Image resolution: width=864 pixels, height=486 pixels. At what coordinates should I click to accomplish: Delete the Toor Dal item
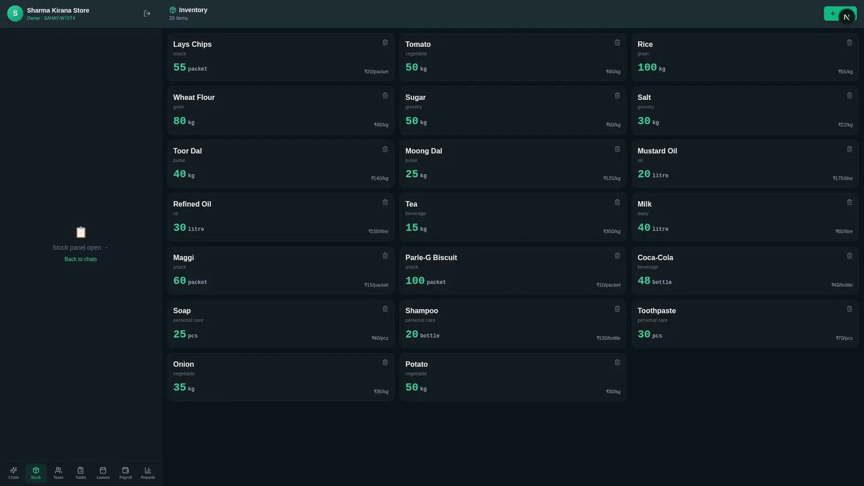pyautogui.click(x=385, y=149)
